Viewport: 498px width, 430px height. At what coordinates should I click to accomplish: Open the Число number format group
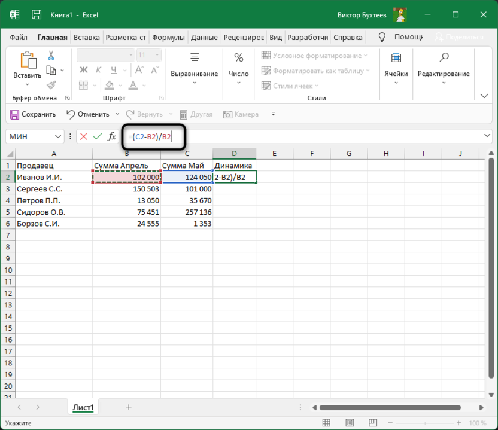238,69
